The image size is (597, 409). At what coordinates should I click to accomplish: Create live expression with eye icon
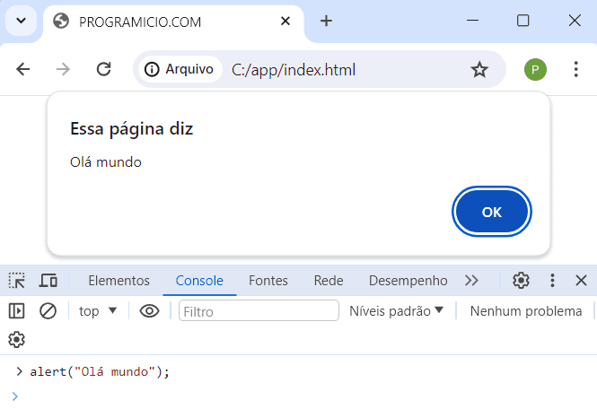pyautogui.click(x=149, y=311)
